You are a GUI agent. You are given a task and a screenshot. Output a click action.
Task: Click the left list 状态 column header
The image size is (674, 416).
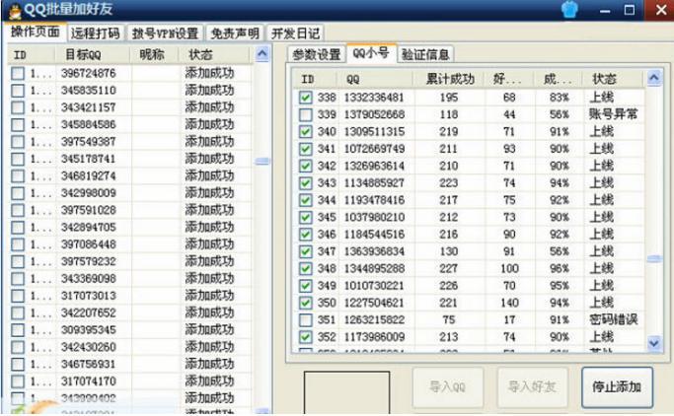pos(214,55)
